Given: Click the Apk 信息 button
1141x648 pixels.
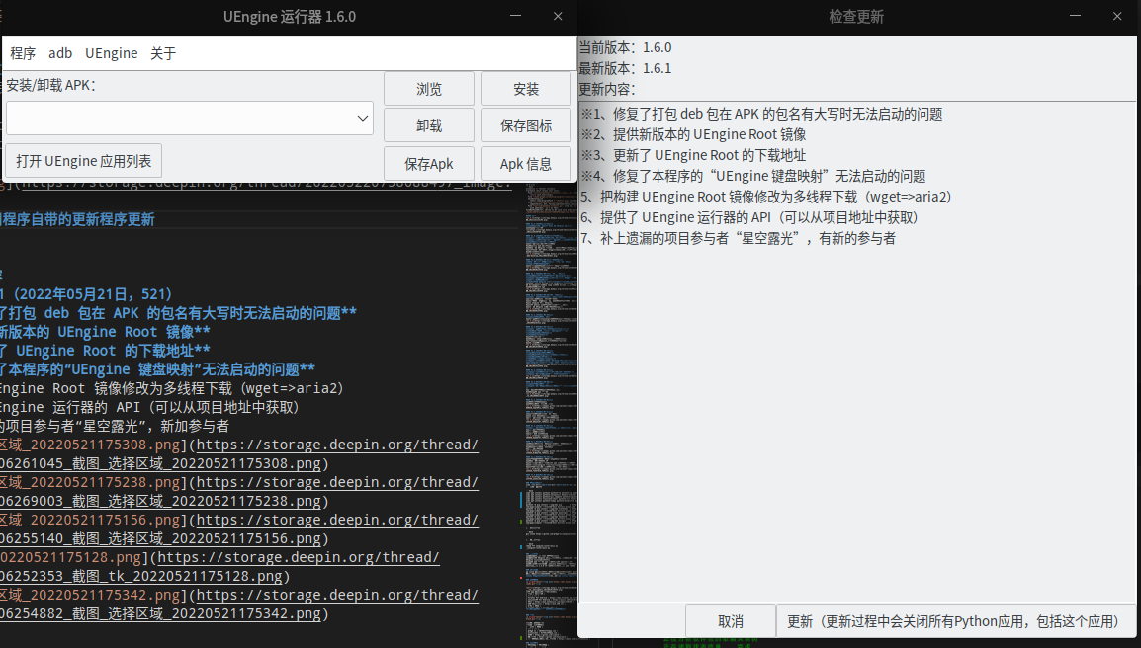Looking at the screenshot, I should click(525, 164).
